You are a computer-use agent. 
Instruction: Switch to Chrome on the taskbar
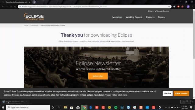(84, 107)
